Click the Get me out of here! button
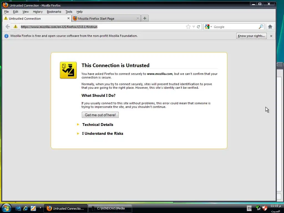Screen dimensions: 284x213 coord(100,115)
